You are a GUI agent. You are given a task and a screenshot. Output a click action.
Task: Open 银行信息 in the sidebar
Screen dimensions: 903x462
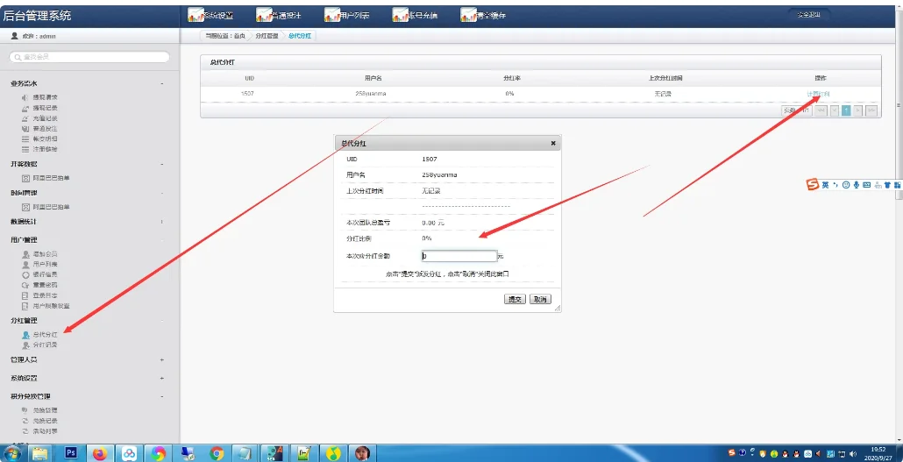pyautogui.click(x=45, y=274)
